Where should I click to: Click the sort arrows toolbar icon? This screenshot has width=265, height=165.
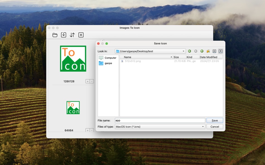(x=72, y=35)
